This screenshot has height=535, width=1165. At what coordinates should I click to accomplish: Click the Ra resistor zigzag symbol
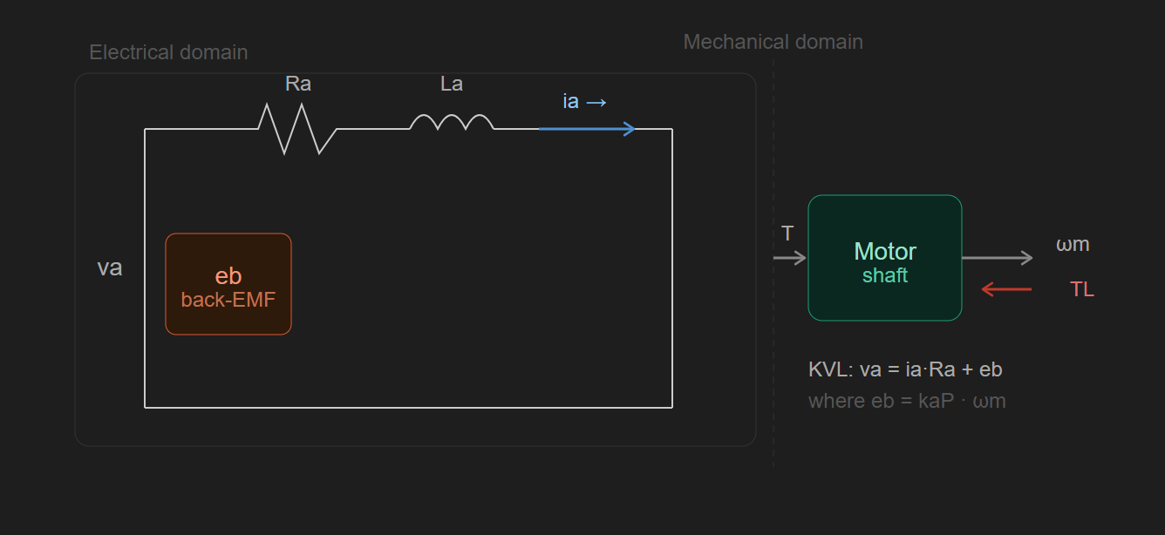[x=297, y=129]
